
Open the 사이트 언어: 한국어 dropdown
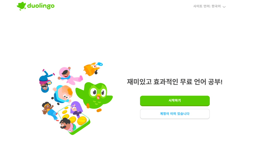coord(210,6)
